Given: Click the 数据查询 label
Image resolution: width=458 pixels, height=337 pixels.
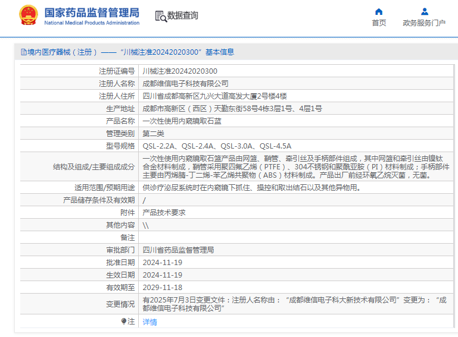Looking at the screenshot, I should pyautogui.click(x=183, y=15).
